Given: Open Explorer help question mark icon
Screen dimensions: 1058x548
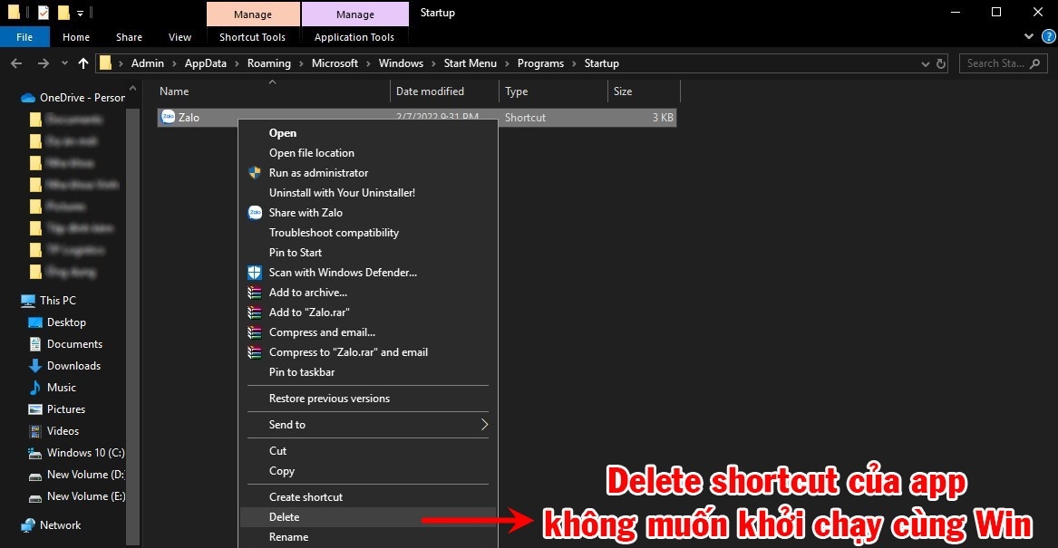Looking at the screenshot, I should click(1049, 37).
